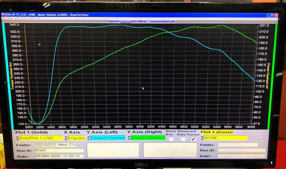286x169 pixels.
Task: Click the Plot 1 selector arrows
Action: [x=17, y=138]
